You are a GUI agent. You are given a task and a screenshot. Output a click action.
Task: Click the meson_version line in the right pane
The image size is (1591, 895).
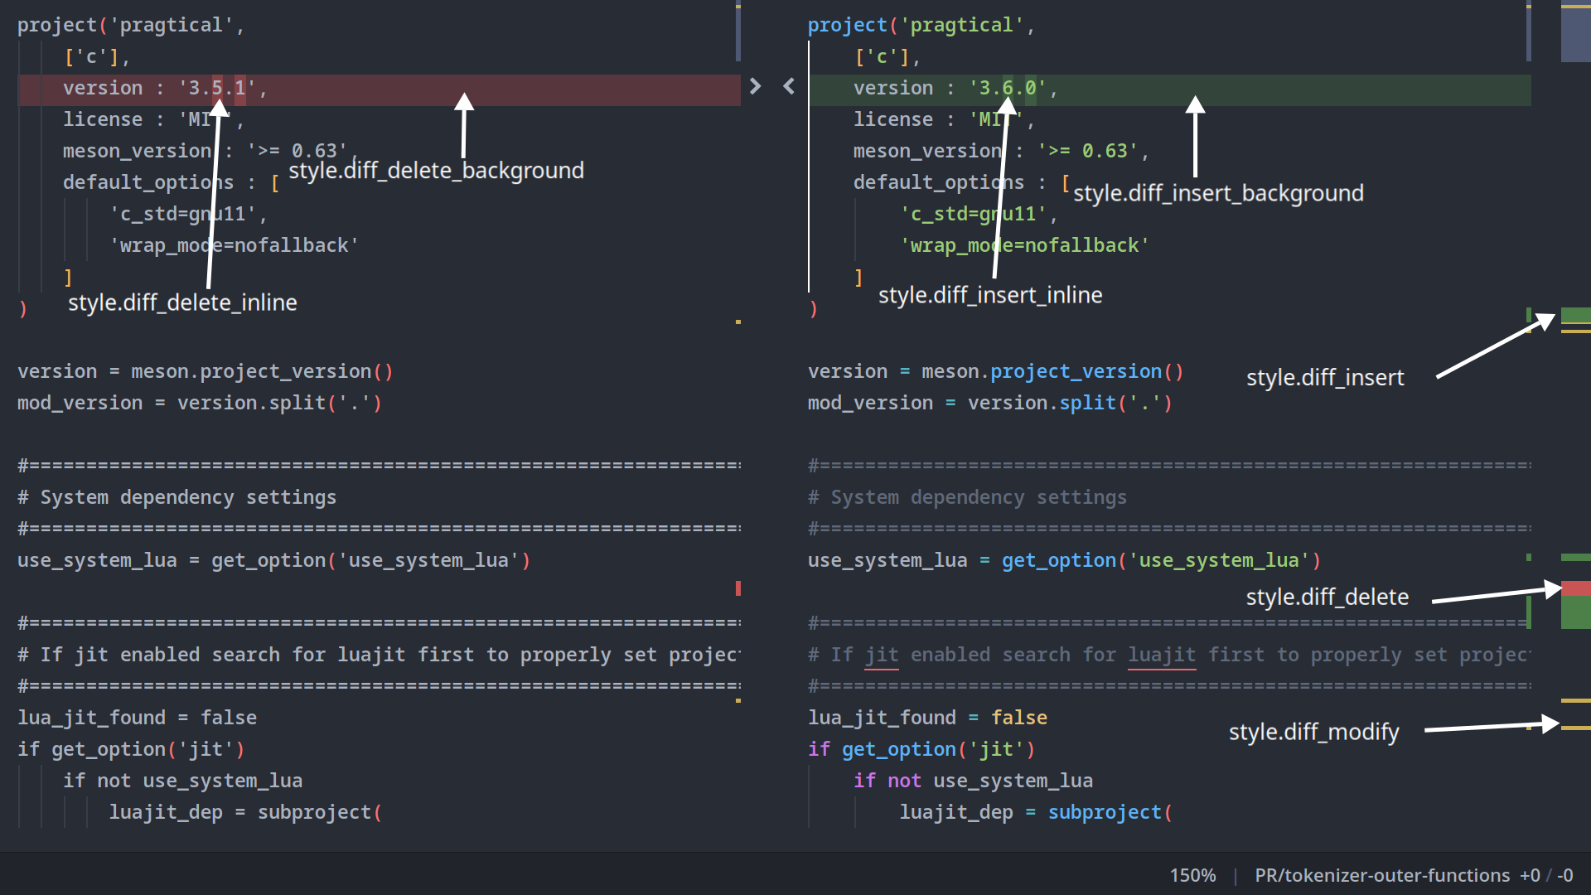(x=1001, y=152)
